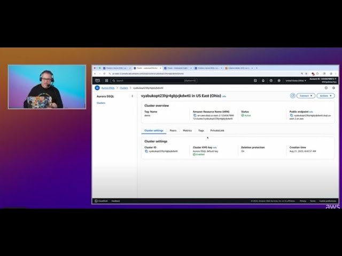The height and width of the screenshot is (256, 342).
Task: Open the Public endpoint info link
Action: [x=311, y=112]
